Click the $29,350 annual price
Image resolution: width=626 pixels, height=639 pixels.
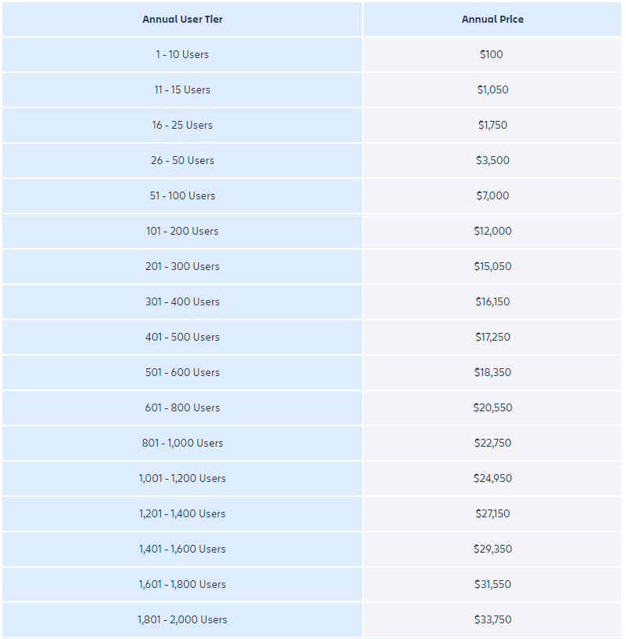point(492,549)
